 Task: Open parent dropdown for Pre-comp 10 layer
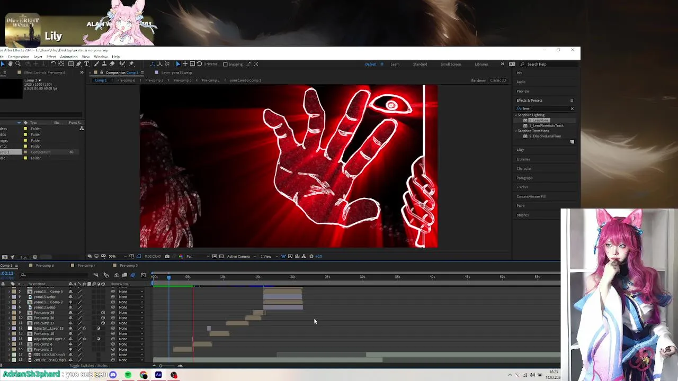click(x=130, y=333)
